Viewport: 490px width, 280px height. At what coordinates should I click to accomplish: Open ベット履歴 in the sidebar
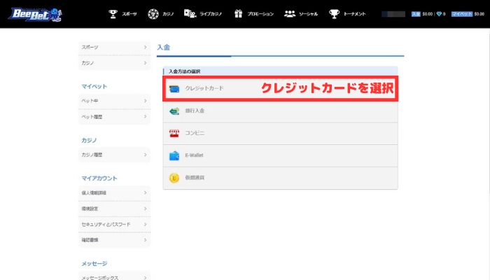[114, 117]
